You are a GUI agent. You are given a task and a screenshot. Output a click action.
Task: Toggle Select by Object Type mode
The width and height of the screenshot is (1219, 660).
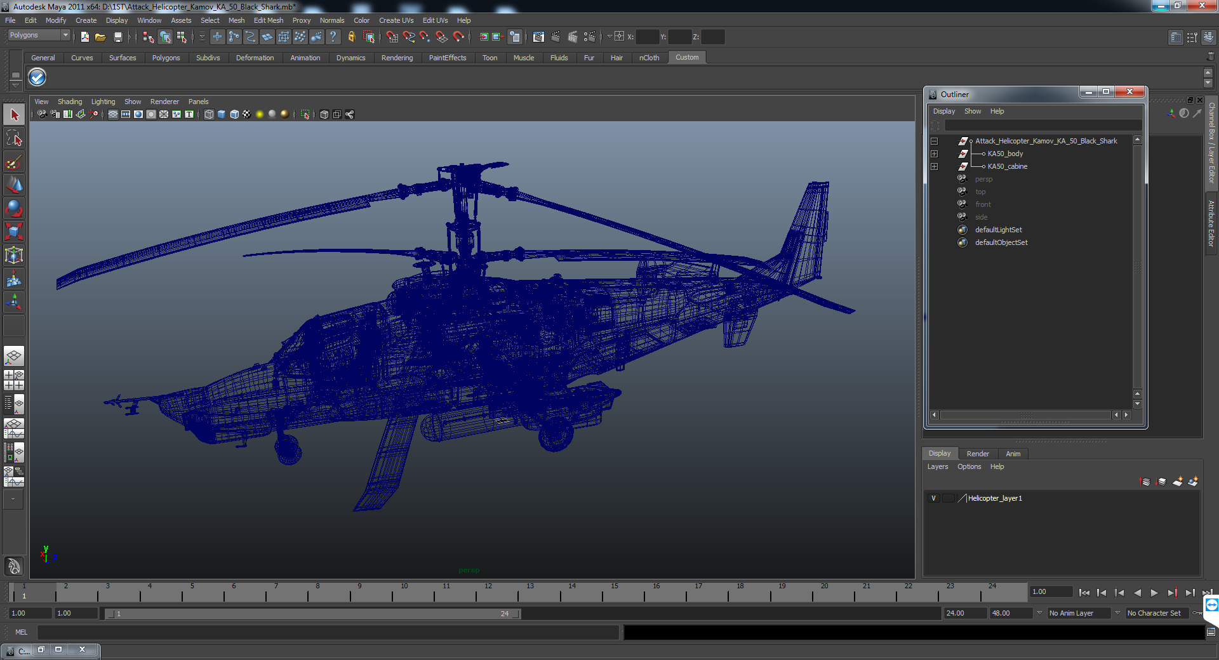[165, 37]
